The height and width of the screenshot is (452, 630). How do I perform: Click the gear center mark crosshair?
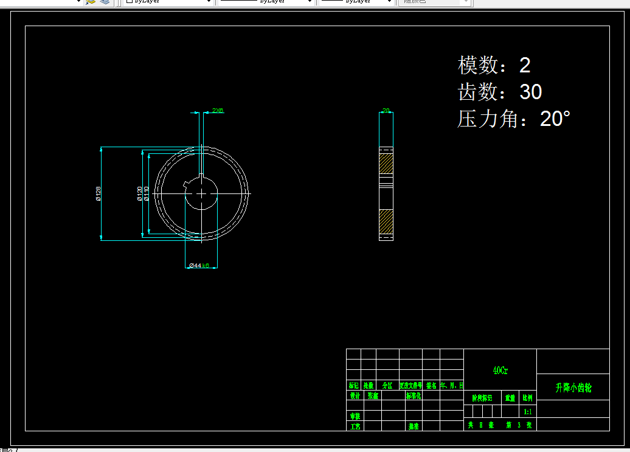201,193
